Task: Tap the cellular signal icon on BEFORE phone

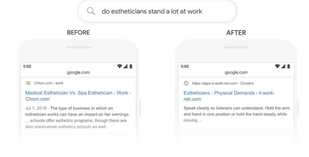Action: 125,66
